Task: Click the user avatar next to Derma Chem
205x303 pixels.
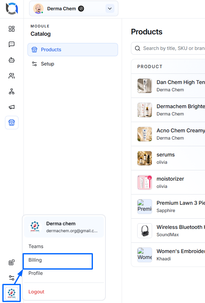Action: click(x=38, y=9)
